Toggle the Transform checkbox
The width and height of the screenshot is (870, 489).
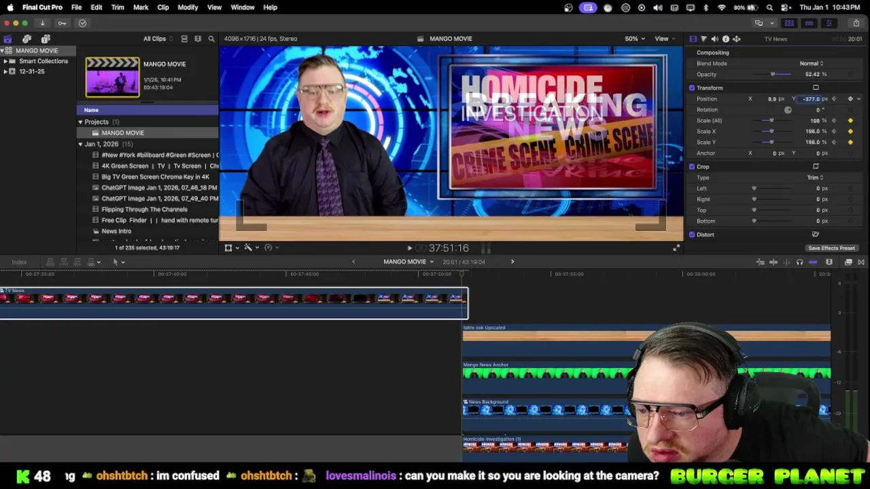tap(692, 88)
